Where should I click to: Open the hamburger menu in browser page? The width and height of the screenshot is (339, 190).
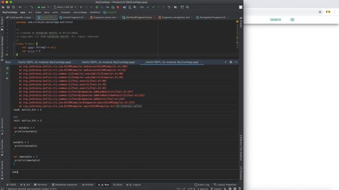(292, 20)
